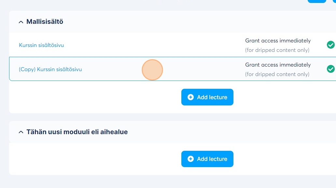Click the Mallisisältö module title
The image size is (336, 188).
(45, 22)
